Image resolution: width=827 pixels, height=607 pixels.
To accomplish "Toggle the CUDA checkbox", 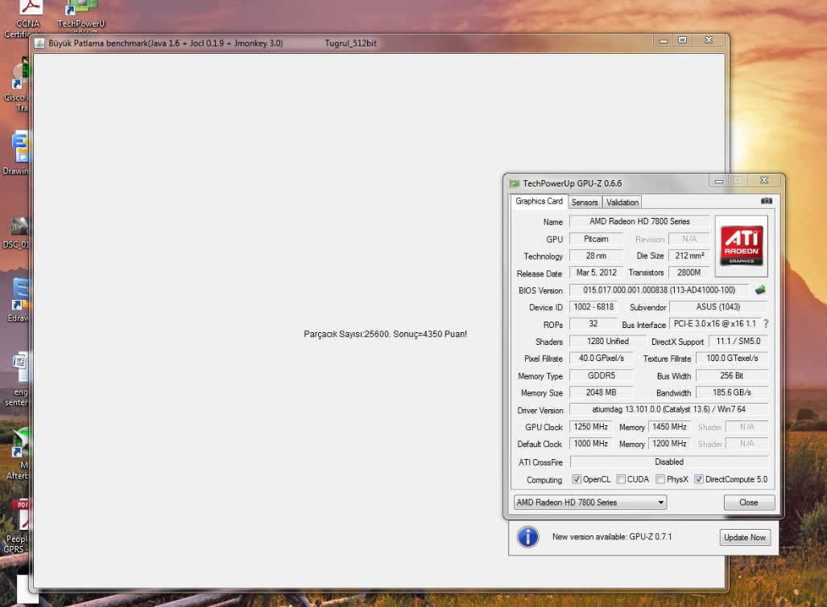I will 621,479.
